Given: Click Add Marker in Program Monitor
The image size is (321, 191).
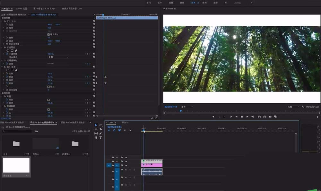Looking at the screenshot, I should coord(213,117).
